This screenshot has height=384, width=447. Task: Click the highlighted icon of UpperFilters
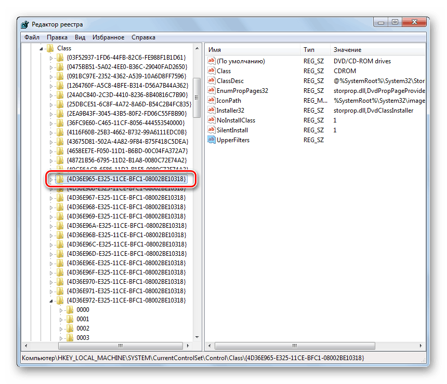coord(211,140)
